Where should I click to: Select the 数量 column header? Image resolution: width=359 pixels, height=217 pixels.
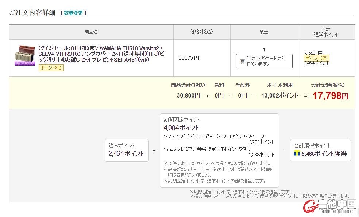click(264, 32)
